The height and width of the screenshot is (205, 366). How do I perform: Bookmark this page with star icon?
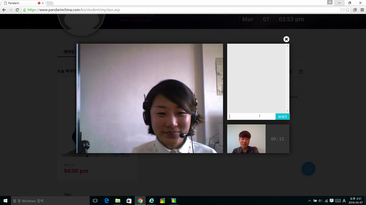click(x=347, y=10)
